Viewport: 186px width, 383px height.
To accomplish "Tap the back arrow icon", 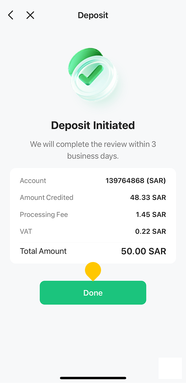I will pyautogui.click(x=10, y=15).
